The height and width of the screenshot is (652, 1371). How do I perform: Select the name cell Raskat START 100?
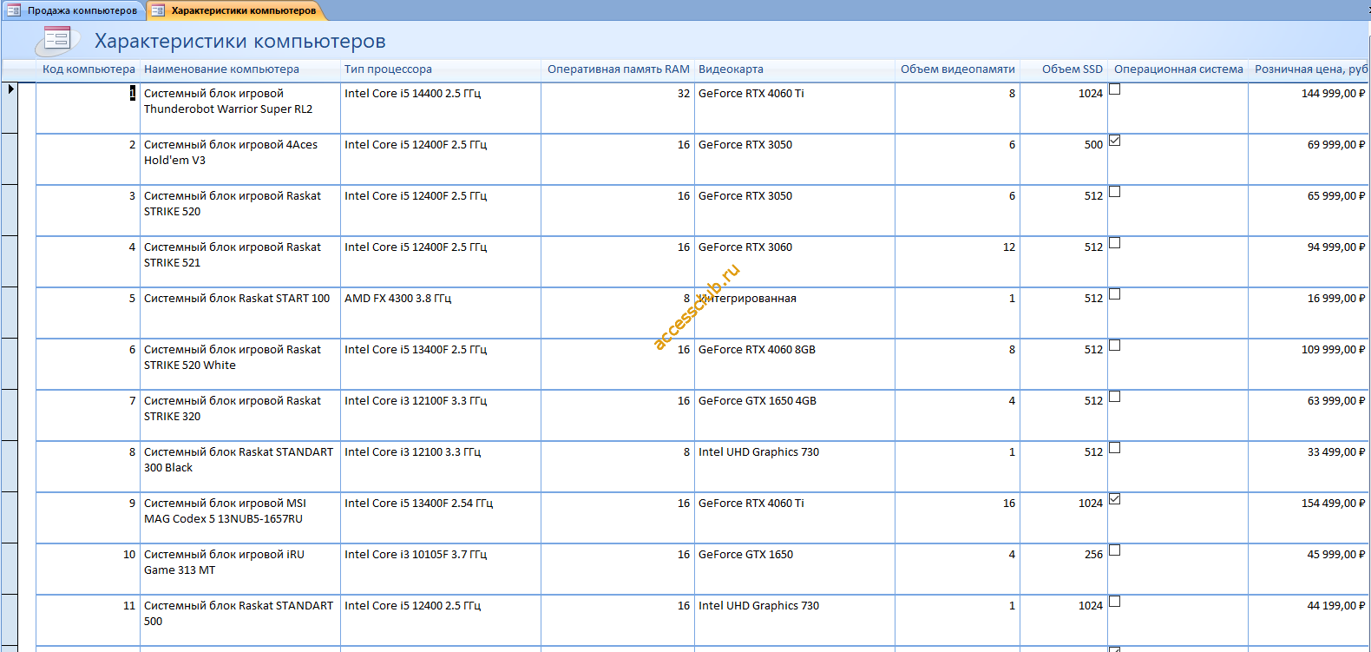coord(240,313)
